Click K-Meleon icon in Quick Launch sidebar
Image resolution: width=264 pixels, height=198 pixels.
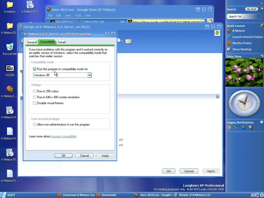tap(229, 31)
